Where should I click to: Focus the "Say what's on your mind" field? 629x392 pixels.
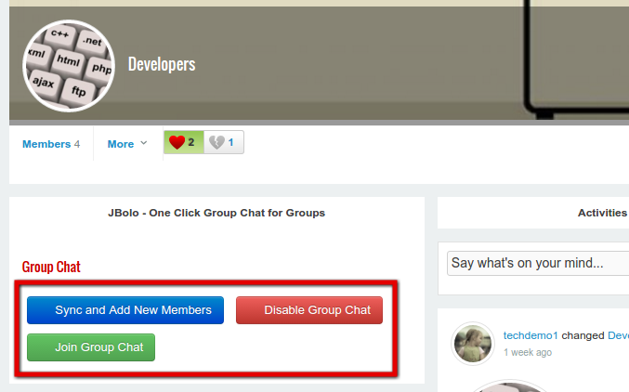click(537, 263)
